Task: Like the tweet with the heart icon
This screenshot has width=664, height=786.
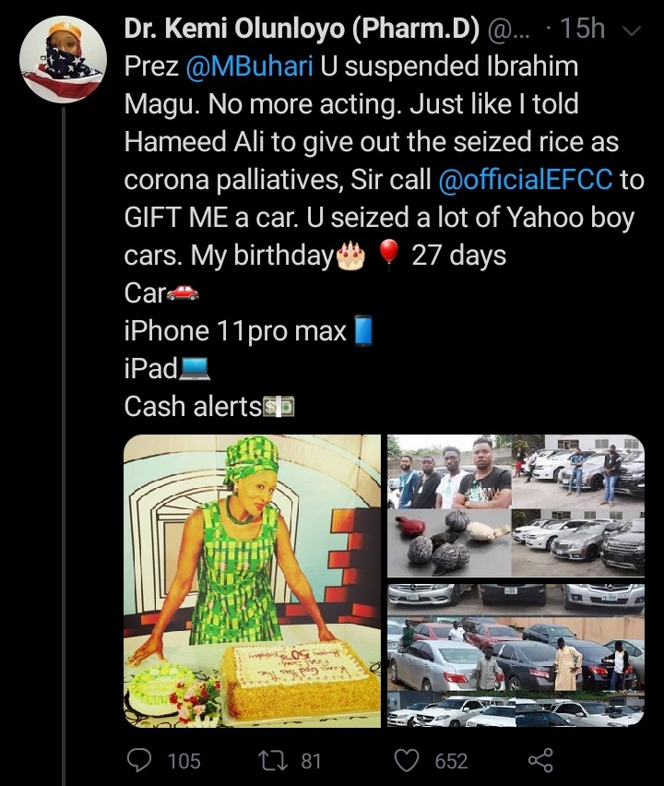Action: coord(407,760)
